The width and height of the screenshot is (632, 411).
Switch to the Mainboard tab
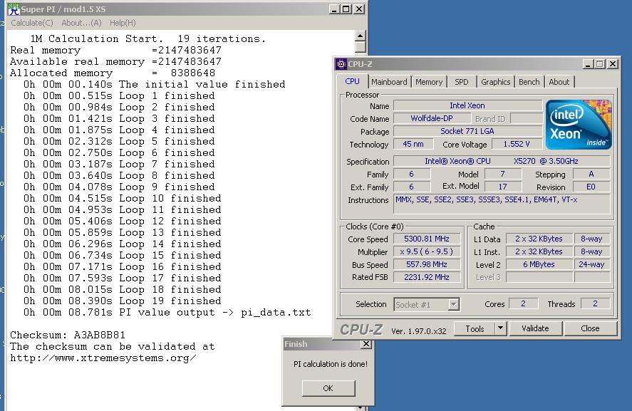[x=390, y=81]
